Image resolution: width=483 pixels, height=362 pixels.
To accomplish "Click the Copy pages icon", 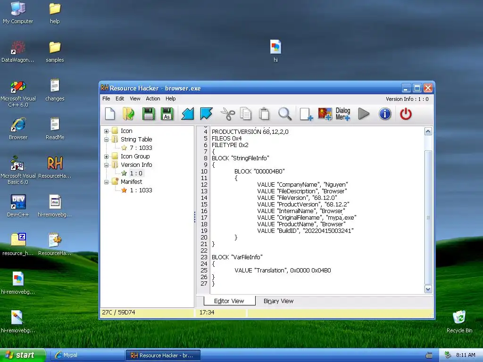I will (245, 114).
